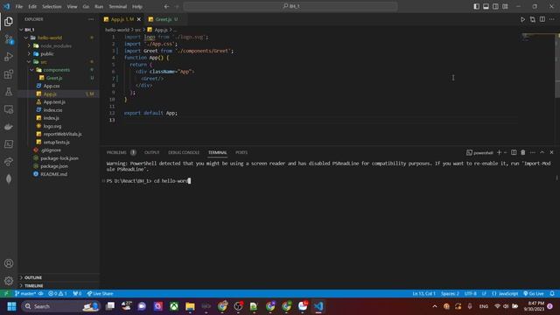
Task: Open the Source Control view
Action: (9, 39)
